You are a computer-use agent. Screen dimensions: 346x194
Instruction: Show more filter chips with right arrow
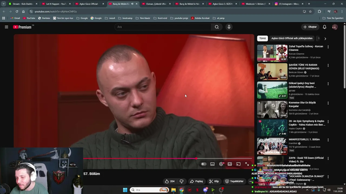point(325,39)
